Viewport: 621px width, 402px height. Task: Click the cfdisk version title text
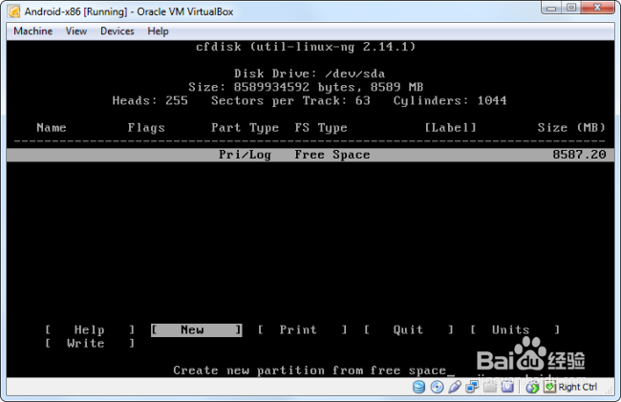pyautogui.click(x=306, y=47)
